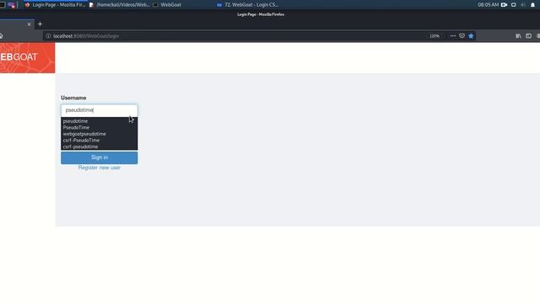Click the 08:05 AM clock
540x303 pixels.
tap(488, 5)
